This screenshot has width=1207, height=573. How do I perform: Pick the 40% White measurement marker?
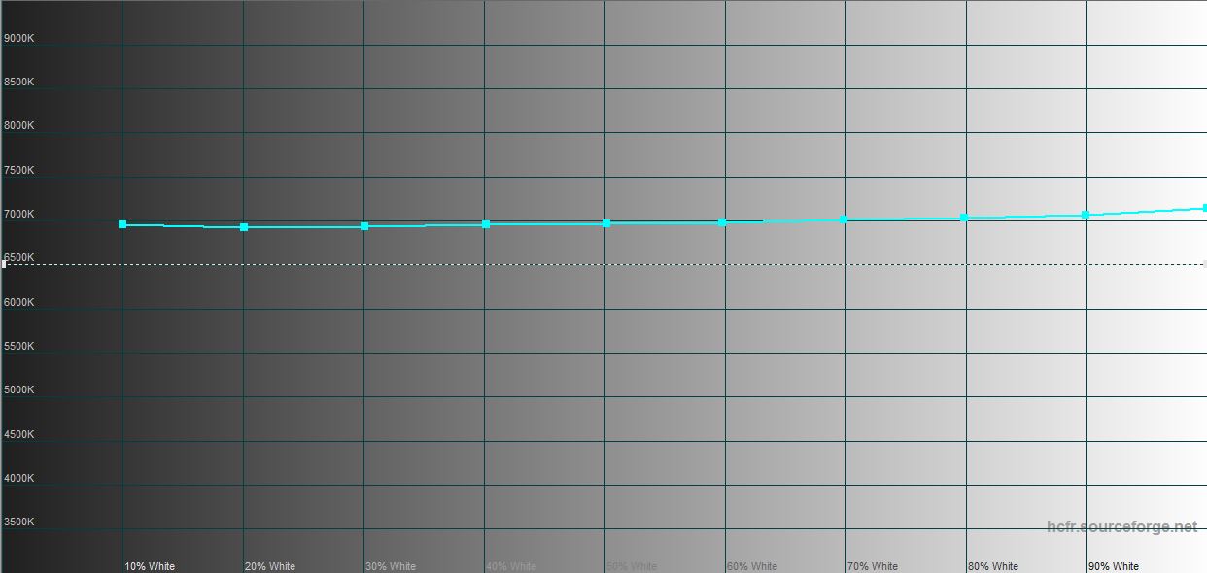(x=486, y=224)
